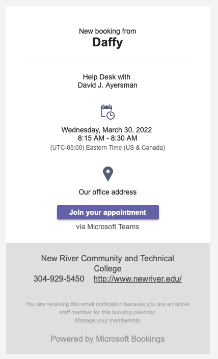Image resolution: width=218 pixels, height=359 pixels.
Task: Click the Help Desk with service title
Action: (106, 77)
